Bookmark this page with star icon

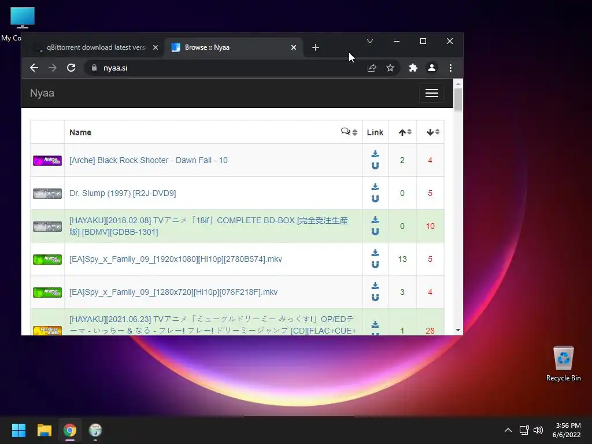click(x=390, y=68)
